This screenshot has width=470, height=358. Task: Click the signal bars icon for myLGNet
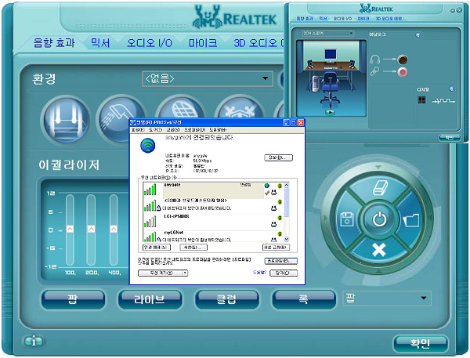(x=150, y=237)
